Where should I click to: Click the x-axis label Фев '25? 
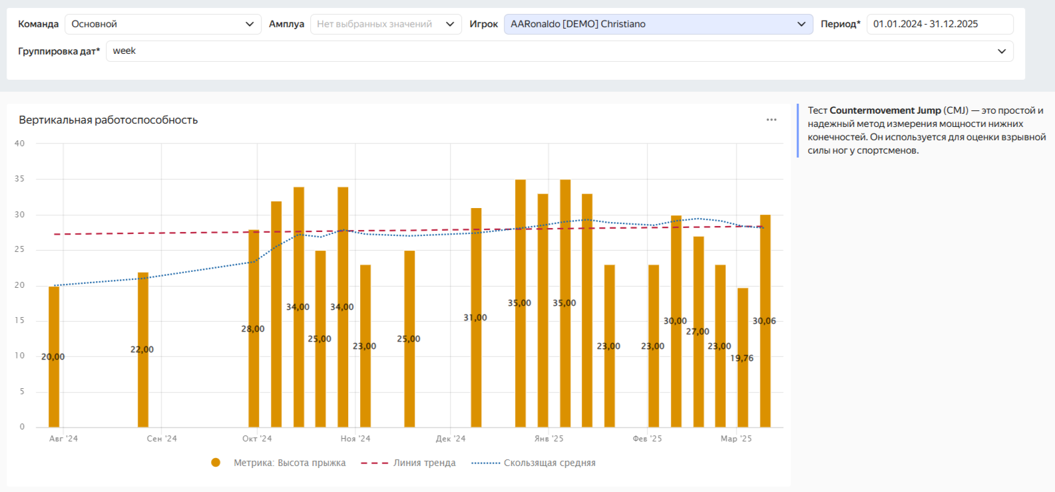[648, 439]
